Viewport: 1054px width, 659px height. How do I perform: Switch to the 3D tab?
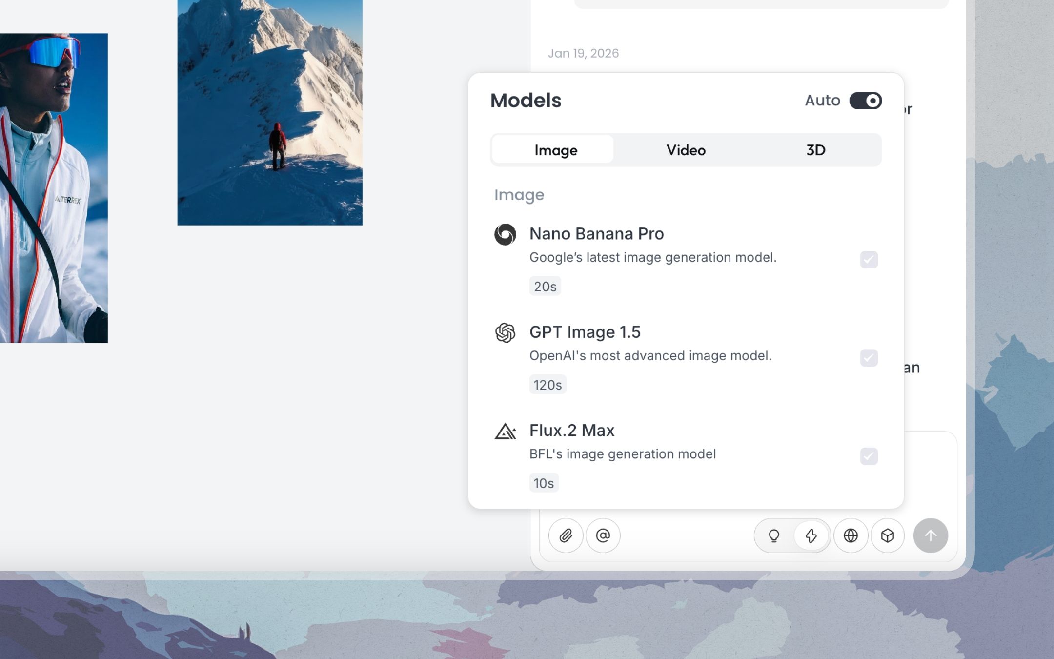pos(815,150)
